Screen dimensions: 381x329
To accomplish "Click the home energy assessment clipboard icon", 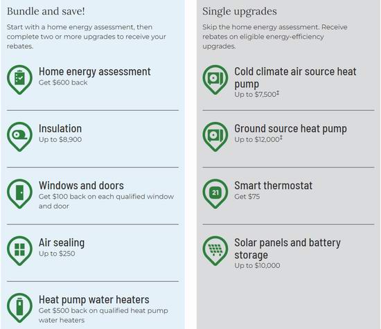I will click(19, 80).
